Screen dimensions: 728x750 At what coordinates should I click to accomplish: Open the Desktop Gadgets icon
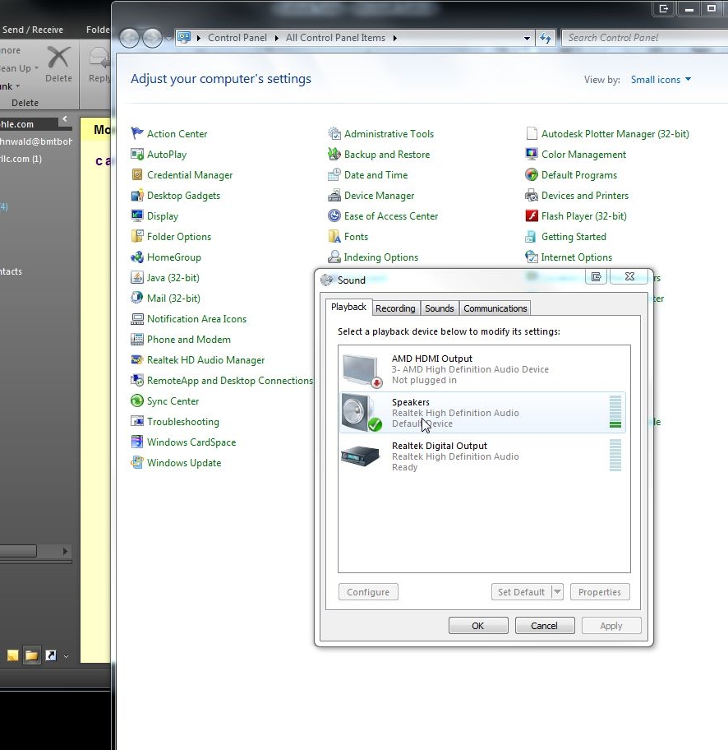pyautogui.click(x=137, y=195)
